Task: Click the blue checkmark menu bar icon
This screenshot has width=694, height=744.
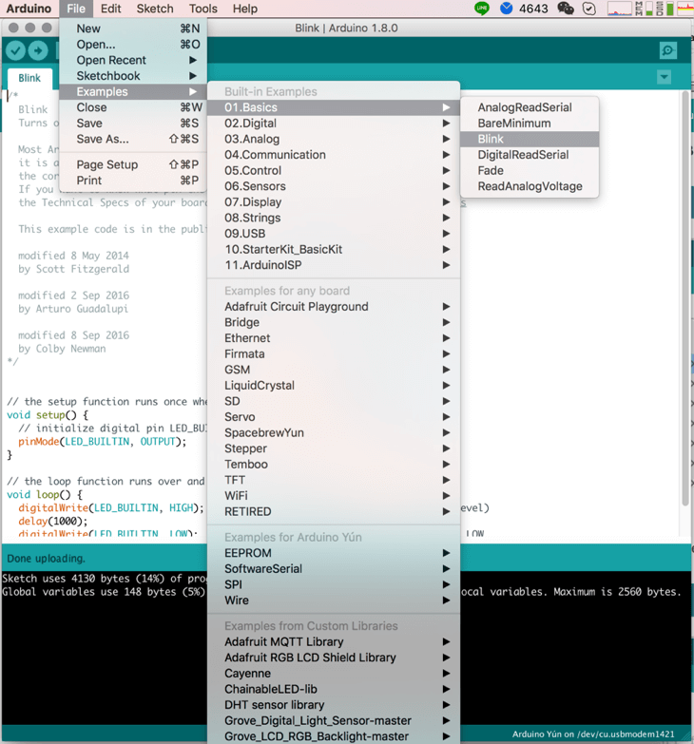Action: pos(507,8)
